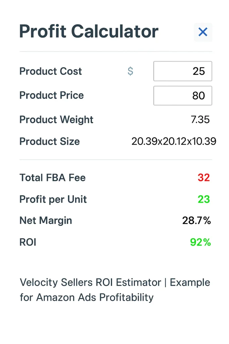Click the Total FBA Fee label
The width and height of the screenshot is (229, 344).
52,178
